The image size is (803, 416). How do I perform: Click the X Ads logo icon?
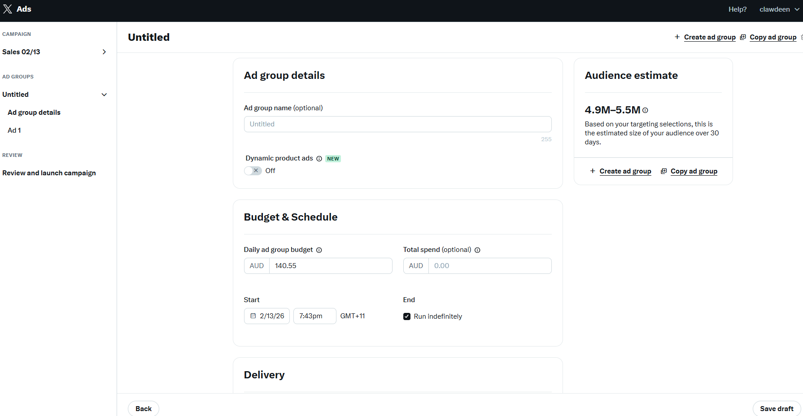[x=8, y=9]
